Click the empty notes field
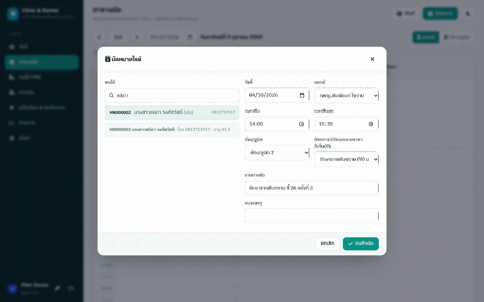The image size is (484, 302). (312, 216)
